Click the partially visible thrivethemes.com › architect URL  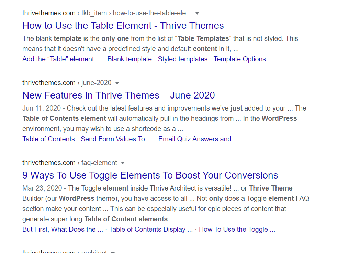(65, 252)
